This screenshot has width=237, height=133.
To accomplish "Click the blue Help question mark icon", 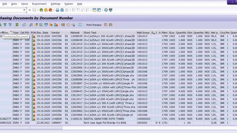I will tap(106, 10).
